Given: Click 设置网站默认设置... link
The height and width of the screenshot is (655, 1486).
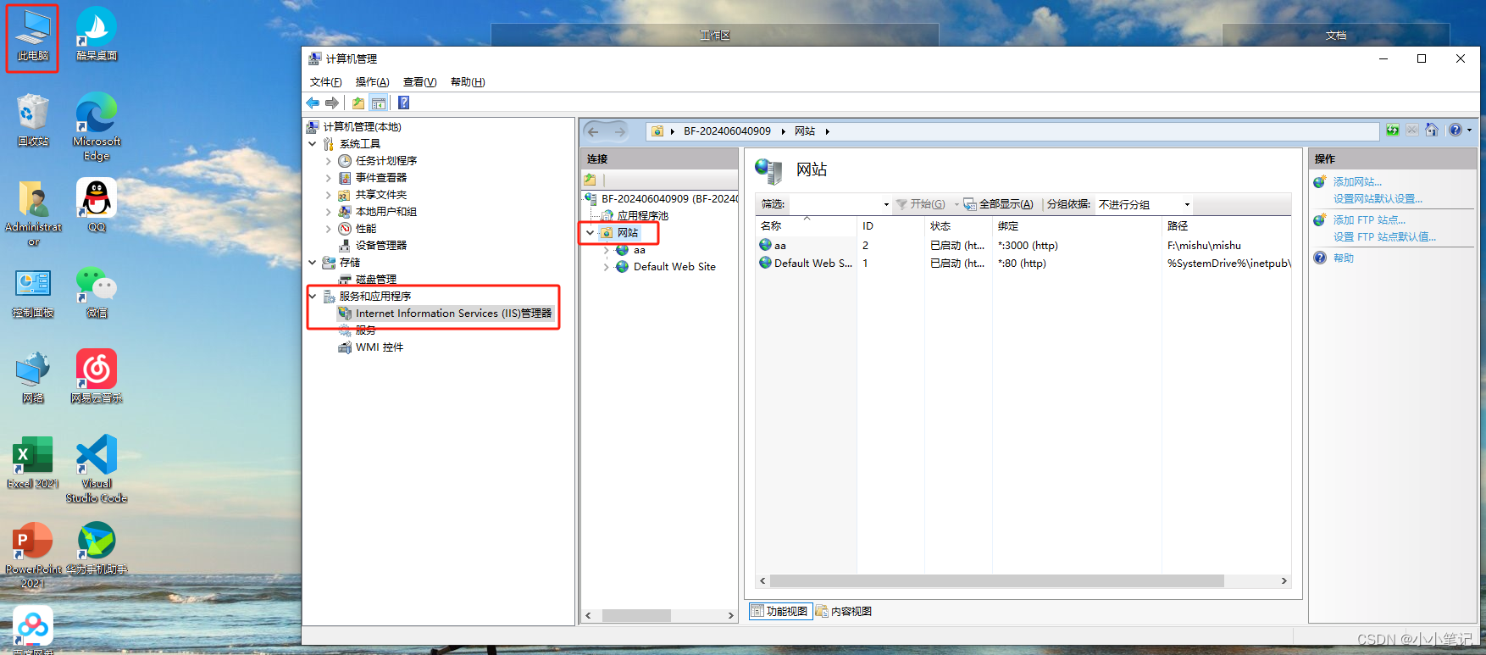Looking at the screenshot, I should (1378, 199).
